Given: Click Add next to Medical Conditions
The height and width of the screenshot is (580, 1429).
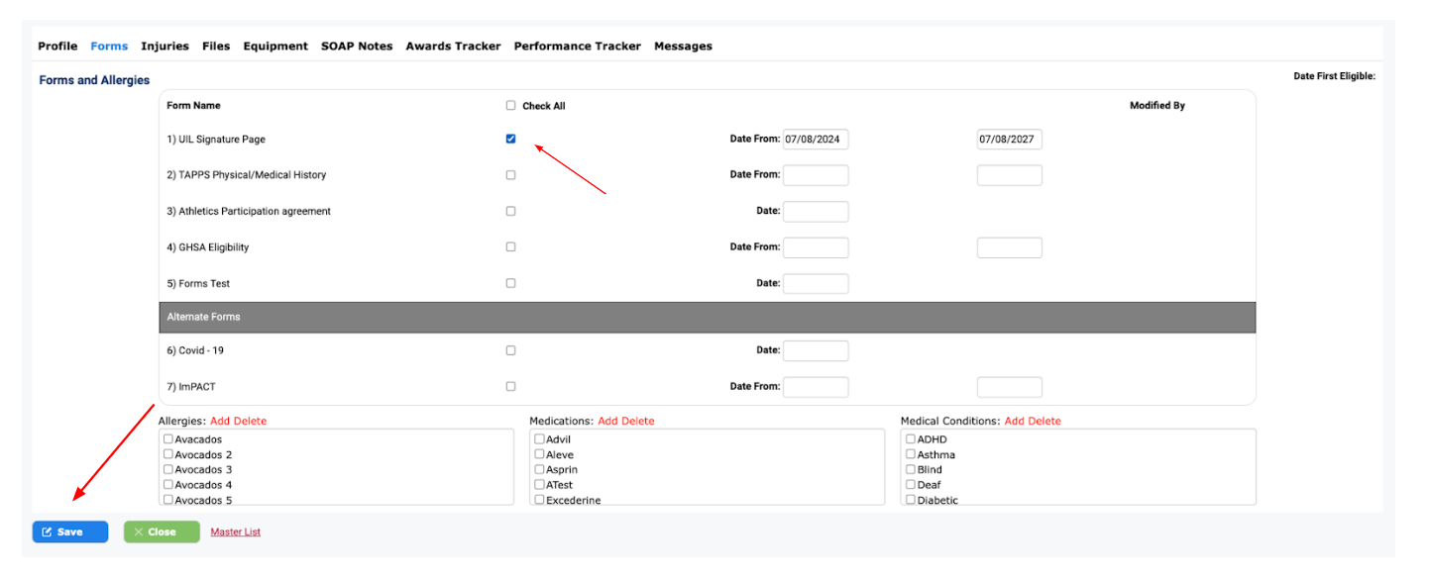Looking at the screenshot, I should [1015, 422].
